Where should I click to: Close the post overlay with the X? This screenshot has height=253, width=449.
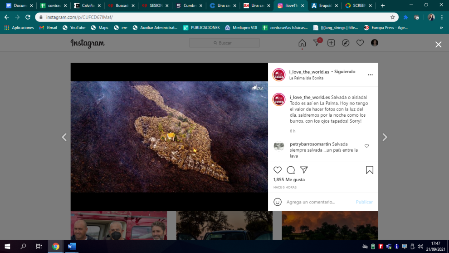tap(438, 45)
